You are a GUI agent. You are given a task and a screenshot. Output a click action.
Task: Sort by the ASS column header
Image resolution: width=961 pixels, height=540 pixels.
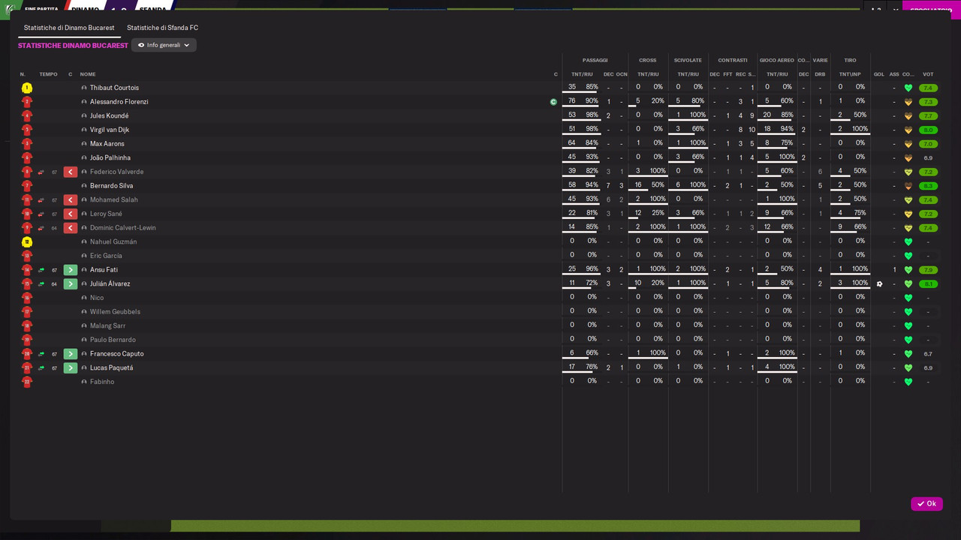894,74
